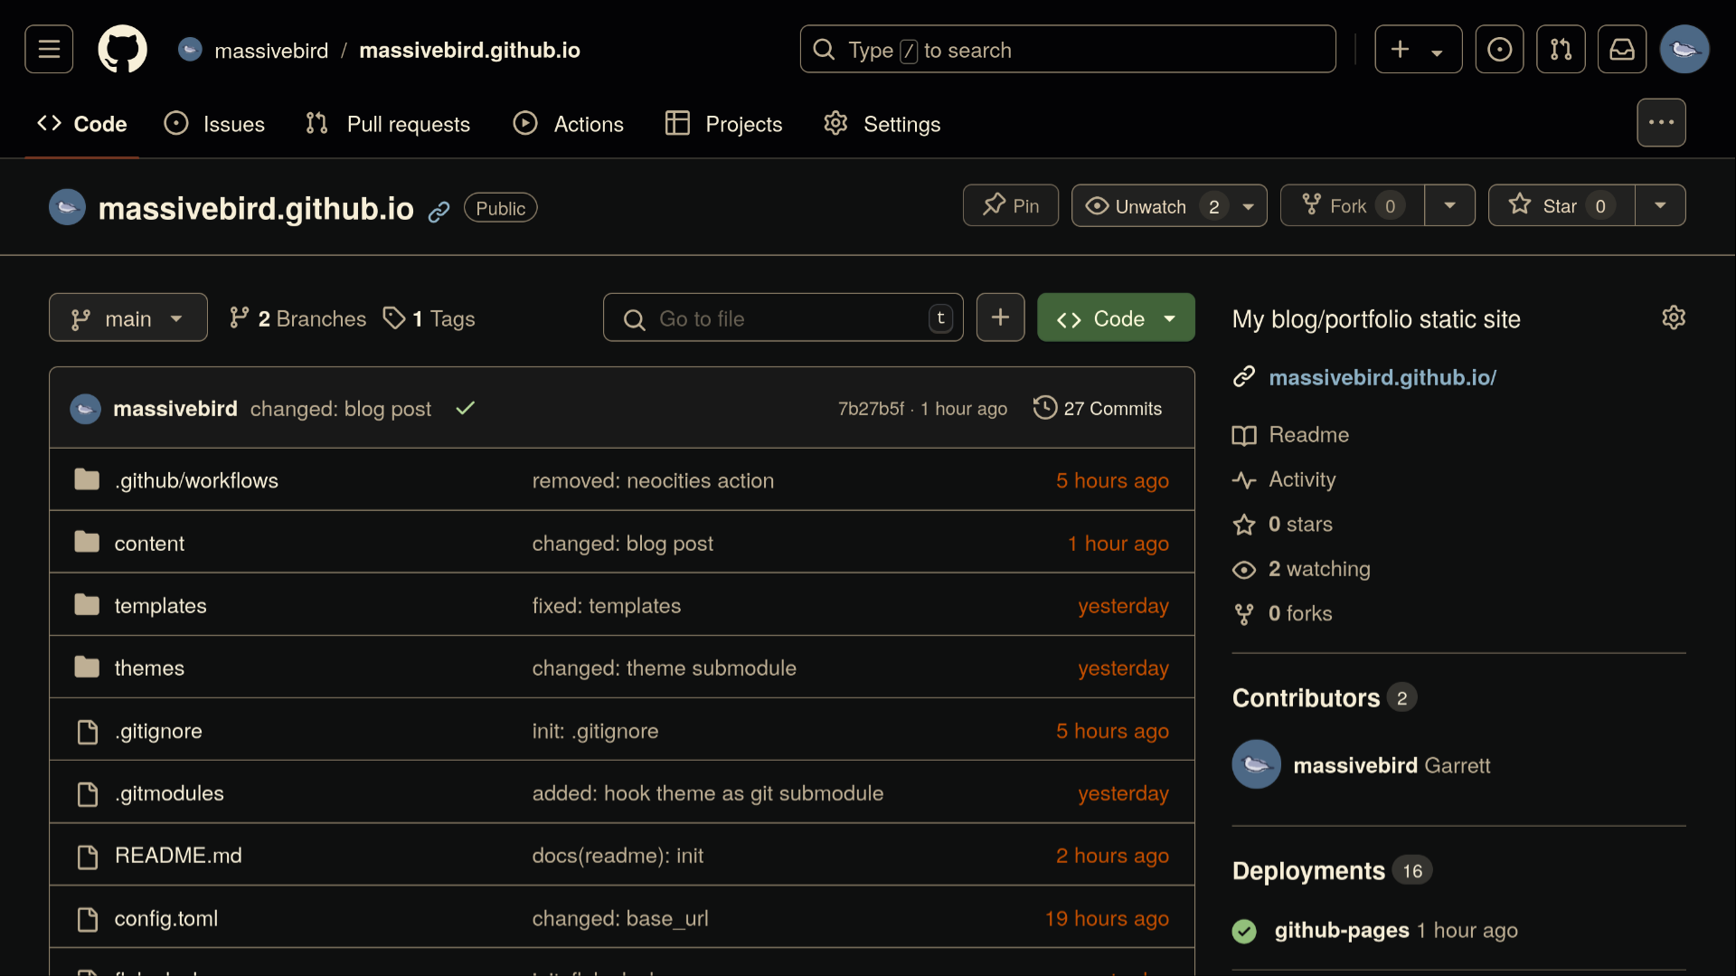The image size is (1736, 976).
Task: Open the Deployments section heading
Action: point(1308,871)
